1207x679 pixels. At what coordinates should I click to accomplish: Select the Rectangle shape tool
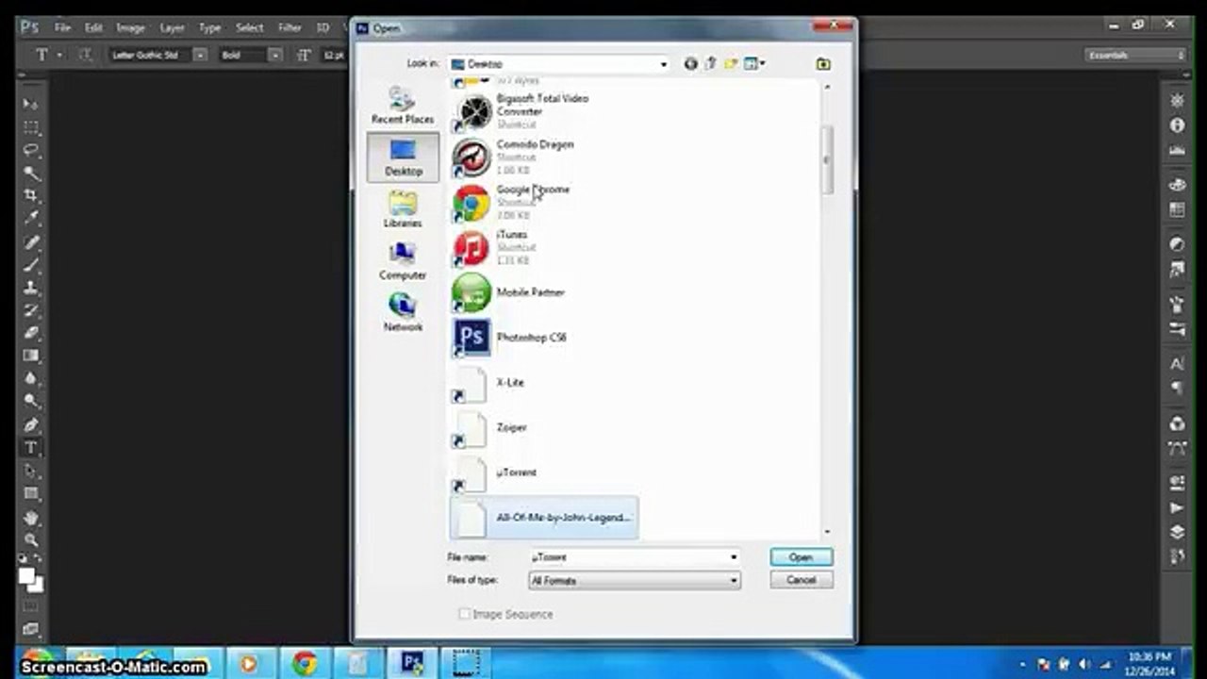pos(31,493)
